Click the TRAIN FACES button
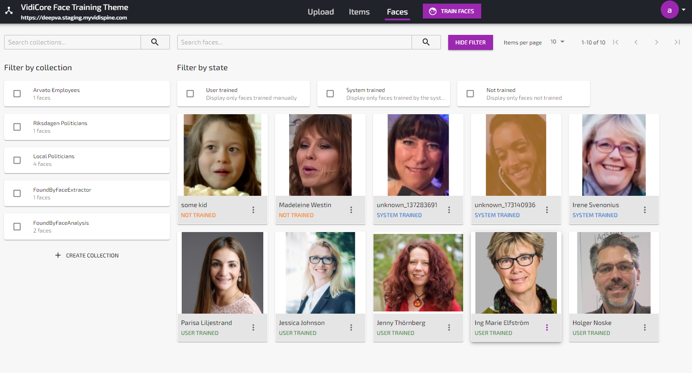The width and height of the screenshot is (692, 373). tap(452, 11)
